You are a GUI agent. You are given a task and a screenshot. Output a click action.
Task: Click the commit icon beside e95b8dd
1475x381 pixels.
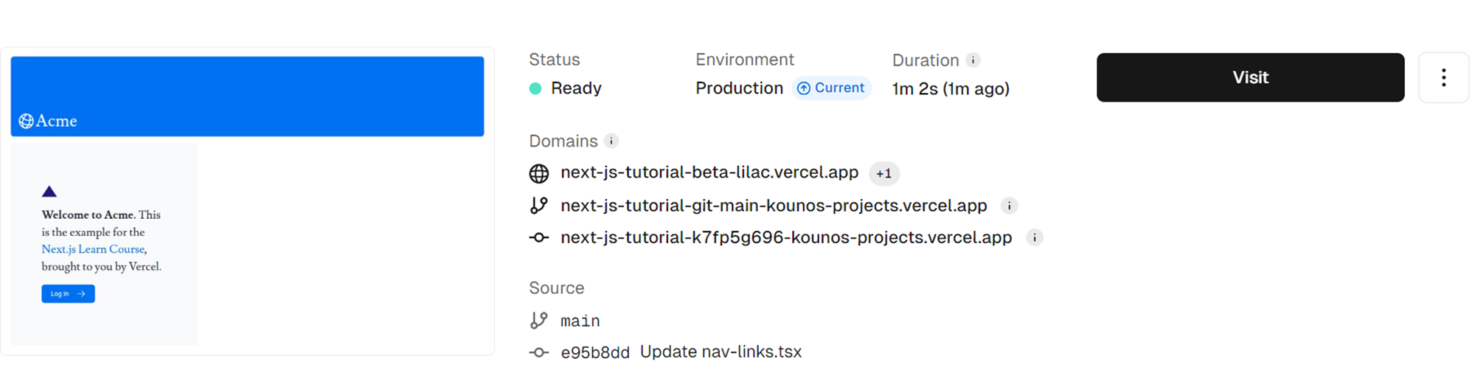[x=539, y=353]
